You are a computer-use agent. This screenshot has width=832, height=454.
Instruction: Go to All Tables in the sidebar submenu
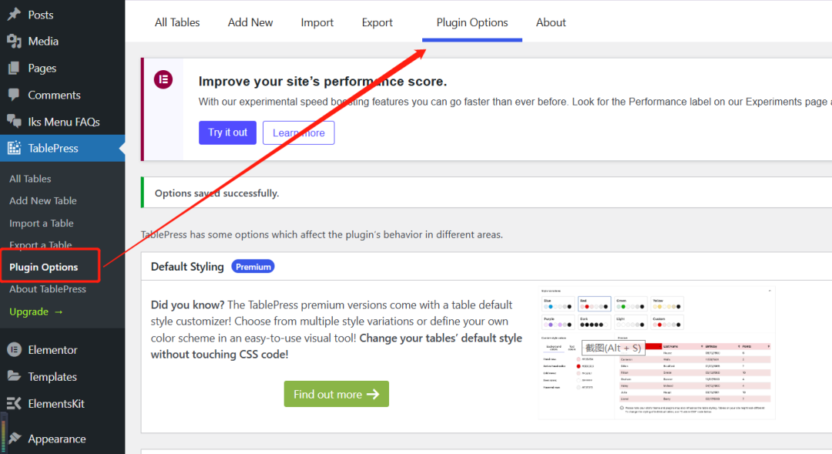click(30, 179)
